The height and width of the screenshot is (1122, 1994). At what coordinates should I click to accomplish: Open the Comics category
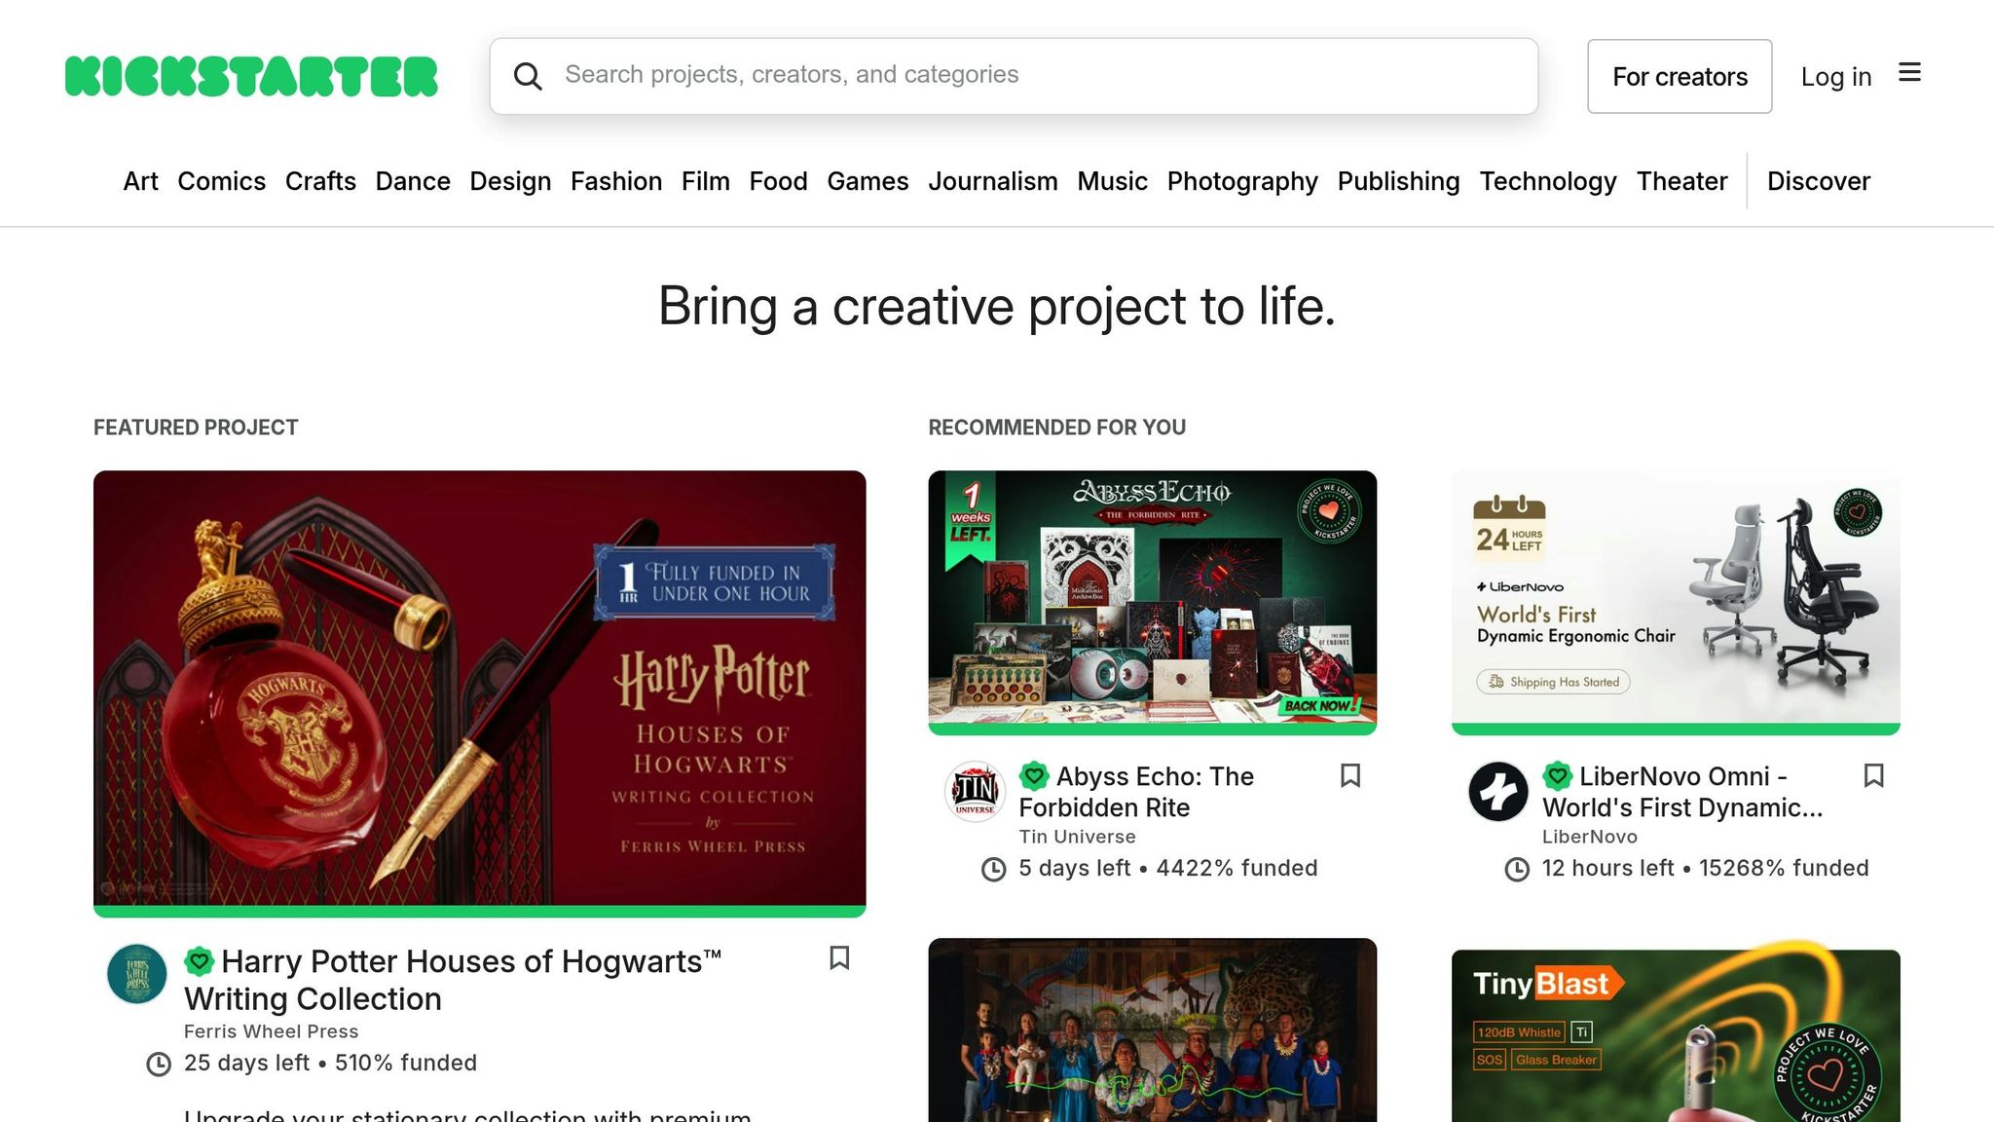tap(221, 181)
